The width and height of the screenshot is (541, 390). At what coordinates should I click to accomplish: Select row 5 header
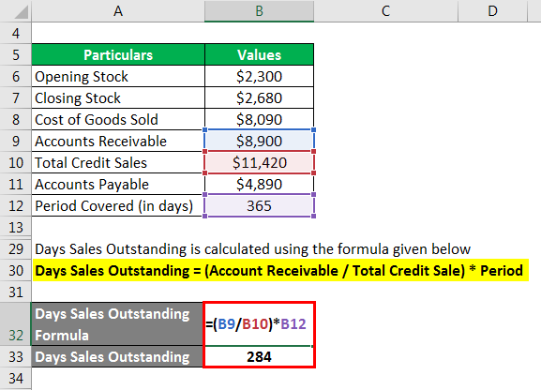pyautogui.click(x=16, y=55)
